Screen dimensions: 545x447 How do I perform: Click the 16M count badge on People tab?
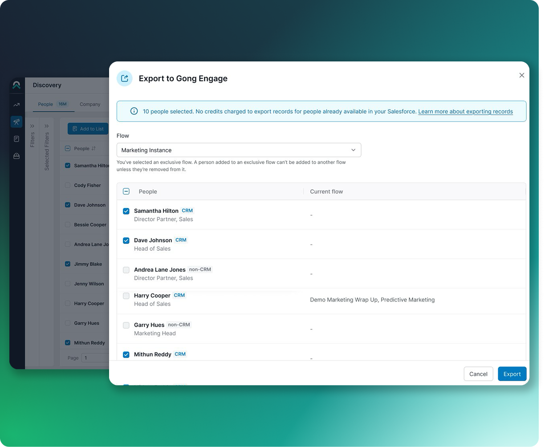tap(62, 104)
